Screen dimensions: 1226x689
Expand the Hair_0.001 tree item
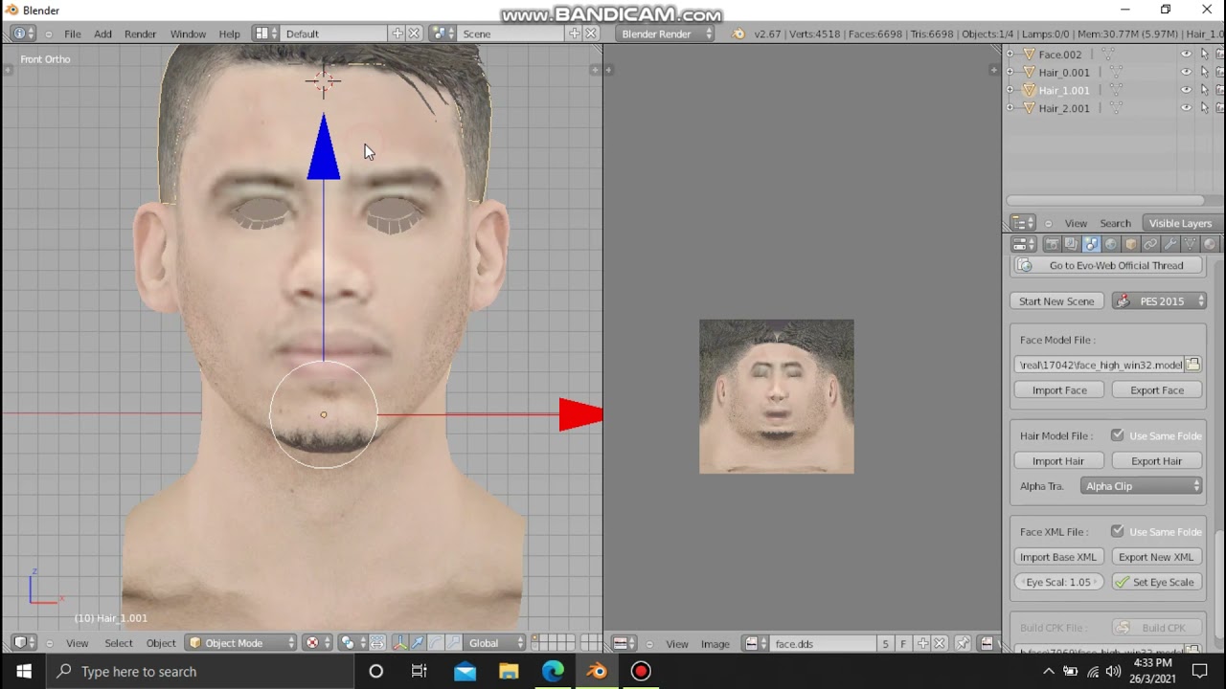coord(1010,72)
